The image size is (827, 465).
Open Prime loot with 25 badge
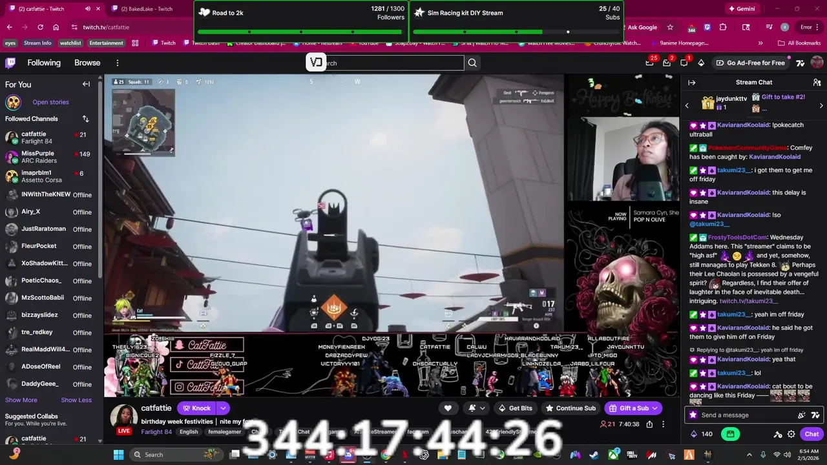click(650, 62)
